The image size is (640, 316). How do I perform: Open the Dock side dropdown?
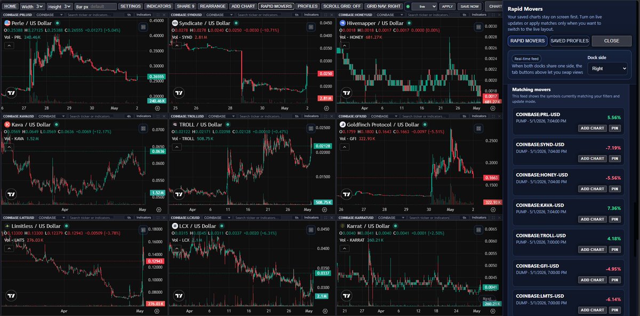click(x=607, y=68)
